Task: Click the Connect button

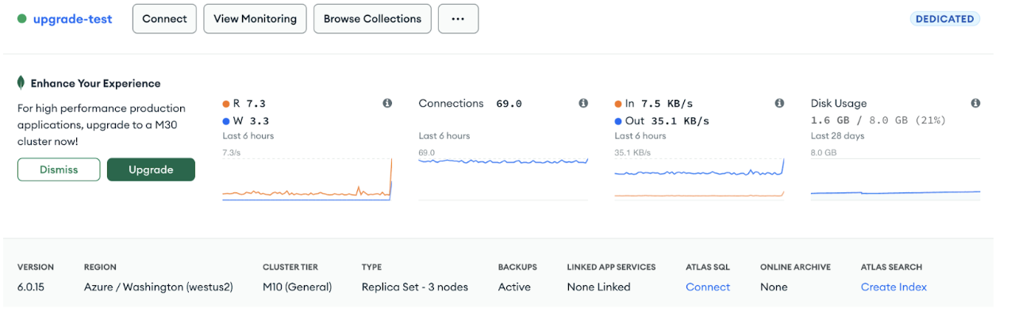Action: [x=164, y=19]
